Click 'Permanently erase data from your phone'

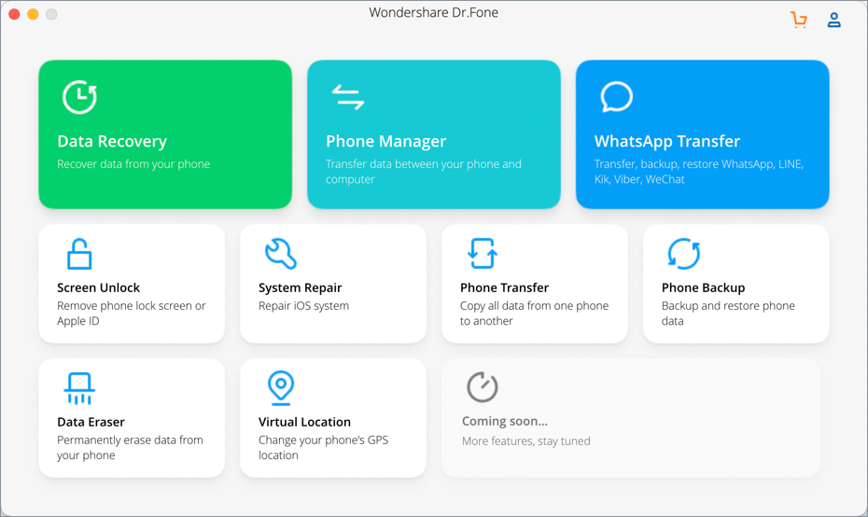coord(130,448)
